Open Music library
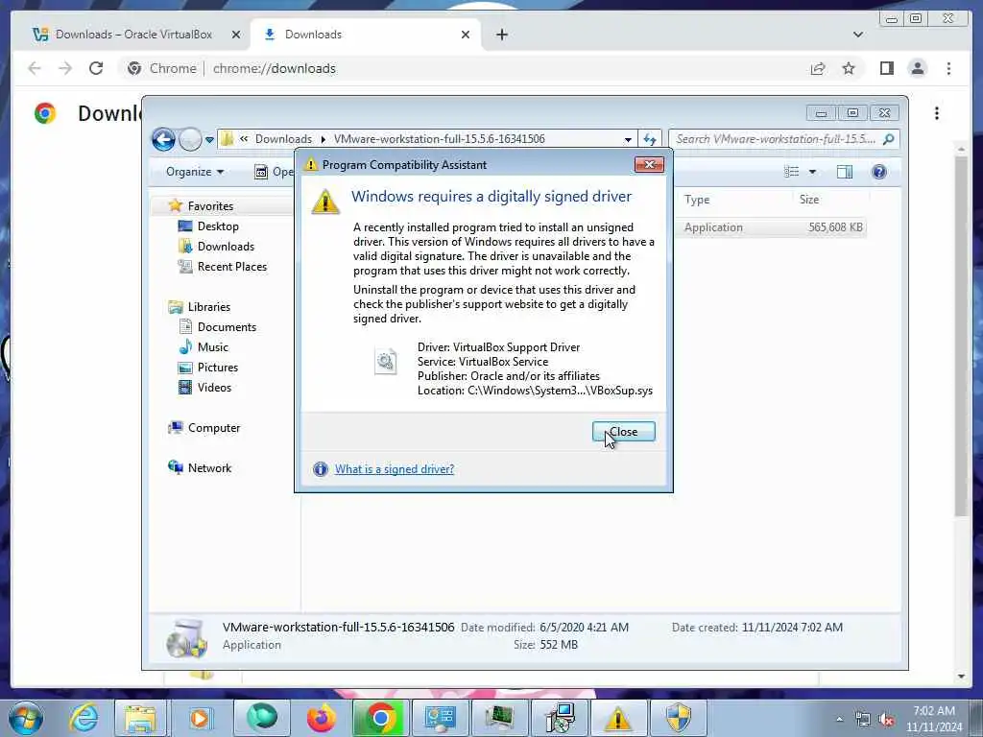 212,346
